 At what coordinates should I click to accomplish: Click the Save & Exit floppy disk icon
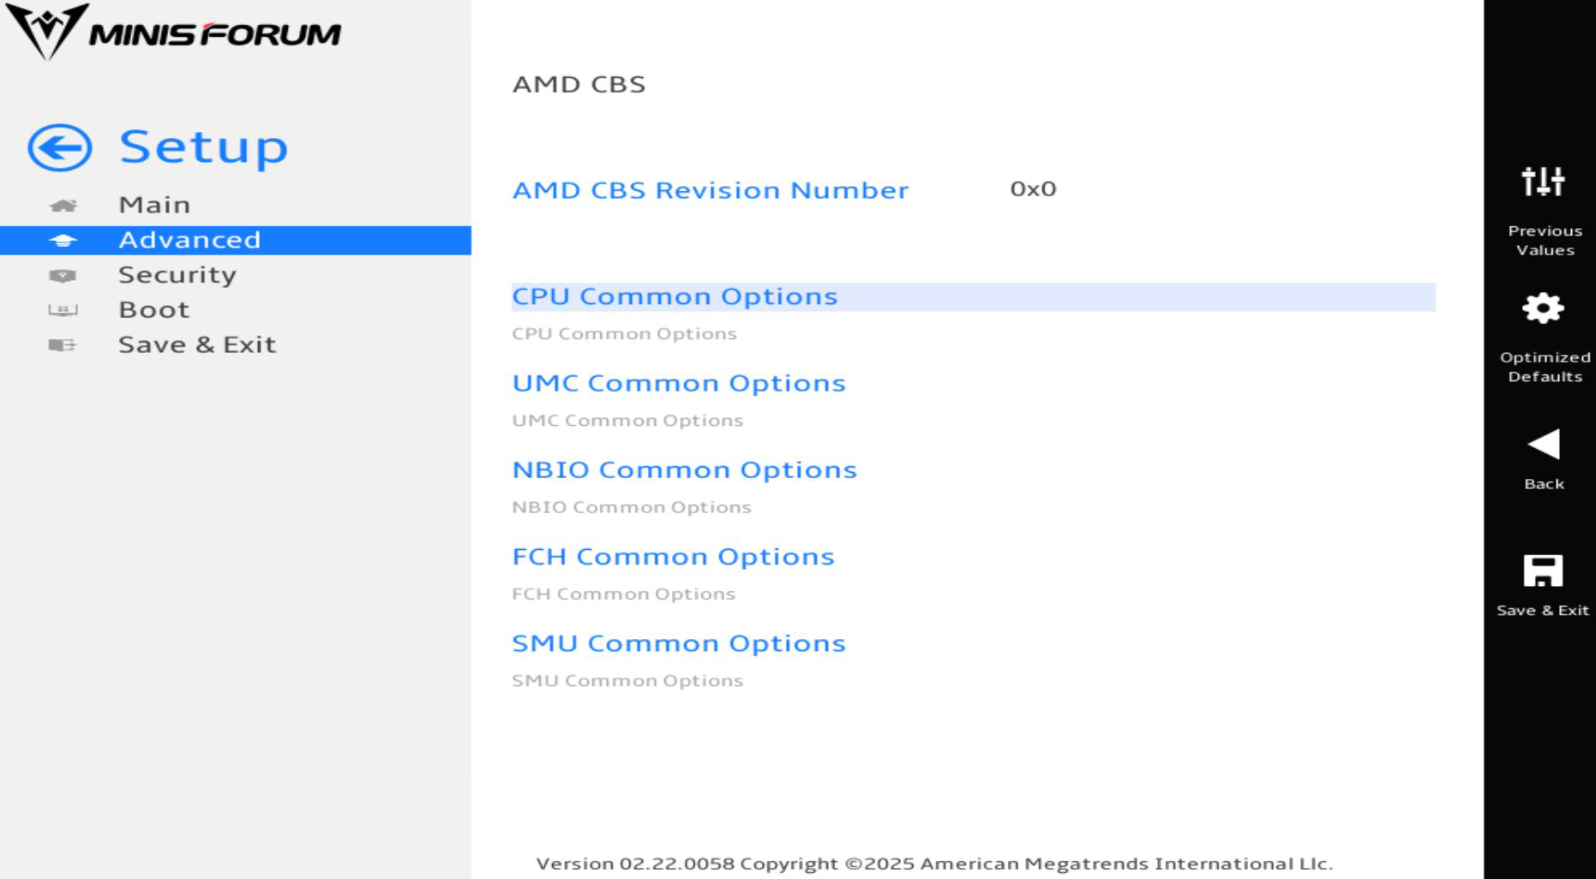point(1543,571)
